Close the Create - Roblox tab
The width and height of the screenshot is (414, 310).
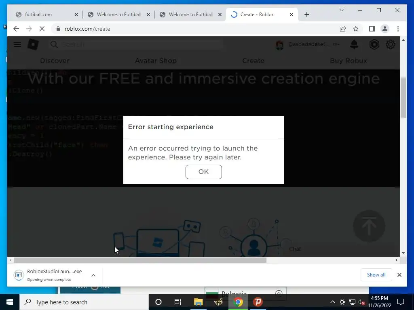[291, 15]
